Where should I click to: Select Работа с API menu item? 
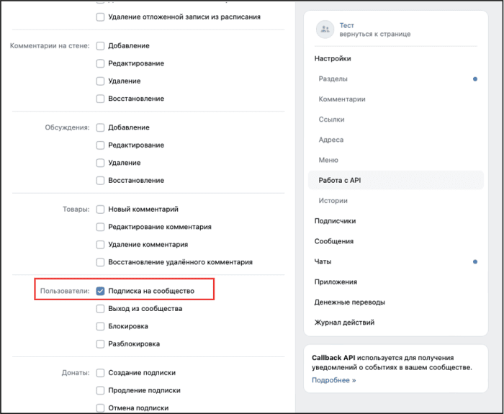396,180
